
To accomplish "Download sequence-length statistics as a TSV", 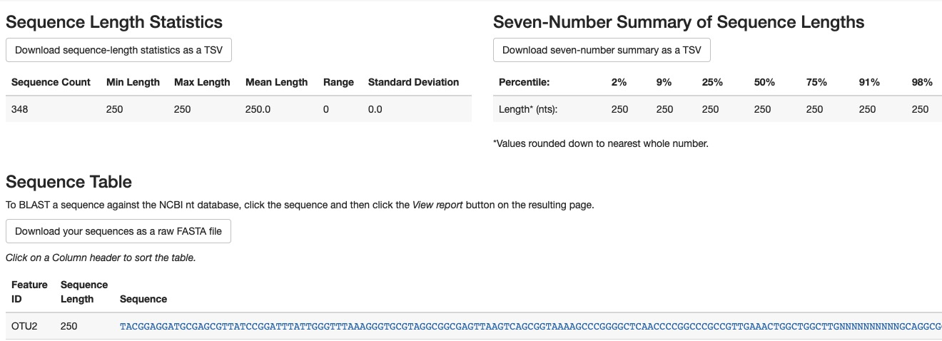I will point(118,50).
